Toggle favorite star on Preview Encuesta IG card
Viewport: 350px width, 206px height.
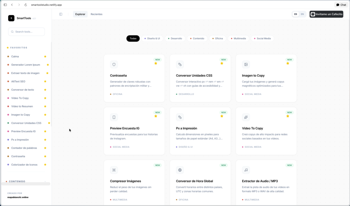(x=156, y=116)
